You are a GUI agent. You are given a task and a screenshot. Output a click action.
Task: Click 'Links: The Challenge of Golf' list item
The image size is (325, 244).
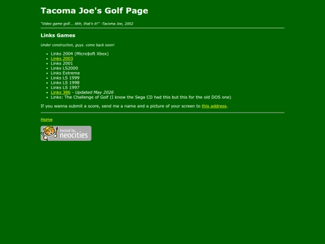(x=141, y=97)
